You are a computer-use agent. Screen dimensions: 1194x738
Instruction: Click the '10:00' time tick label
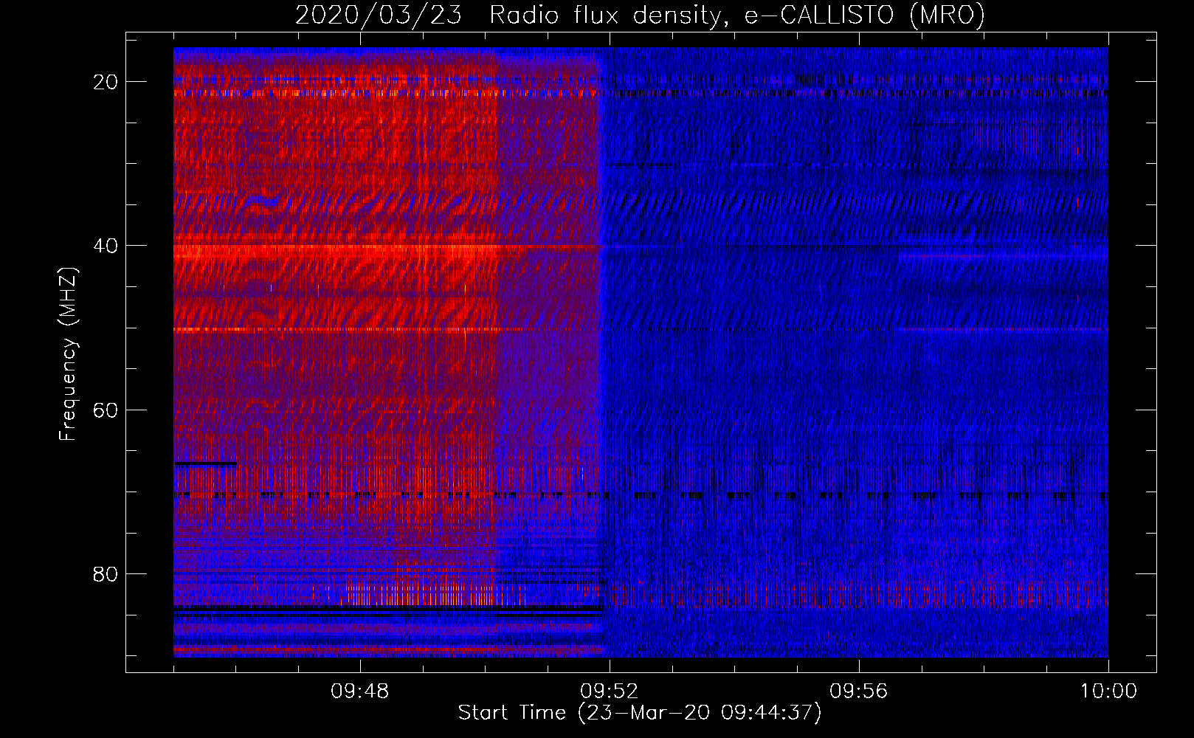pyautogui.click(x=1108, y=692)
